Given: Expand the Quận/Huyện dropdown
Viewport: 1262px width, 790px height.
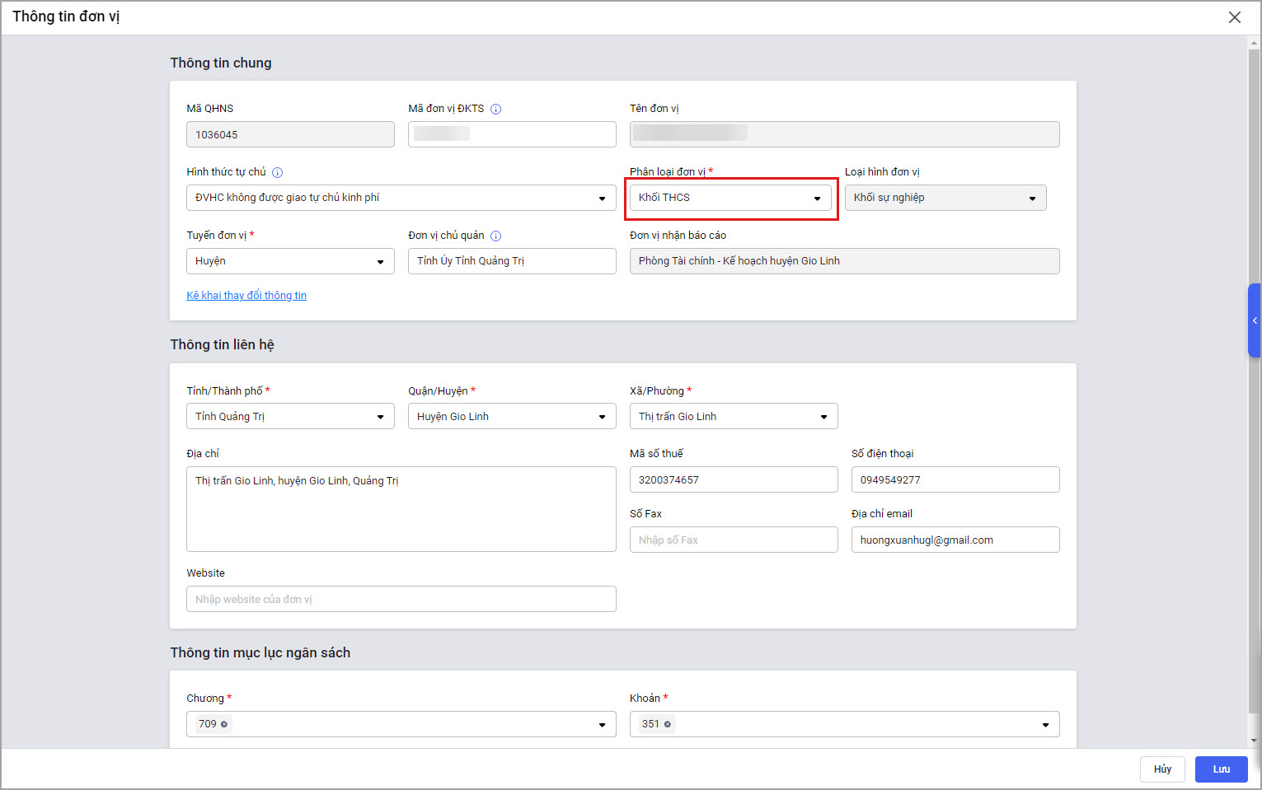Looking at the screenshot, I should click(512, 417).
